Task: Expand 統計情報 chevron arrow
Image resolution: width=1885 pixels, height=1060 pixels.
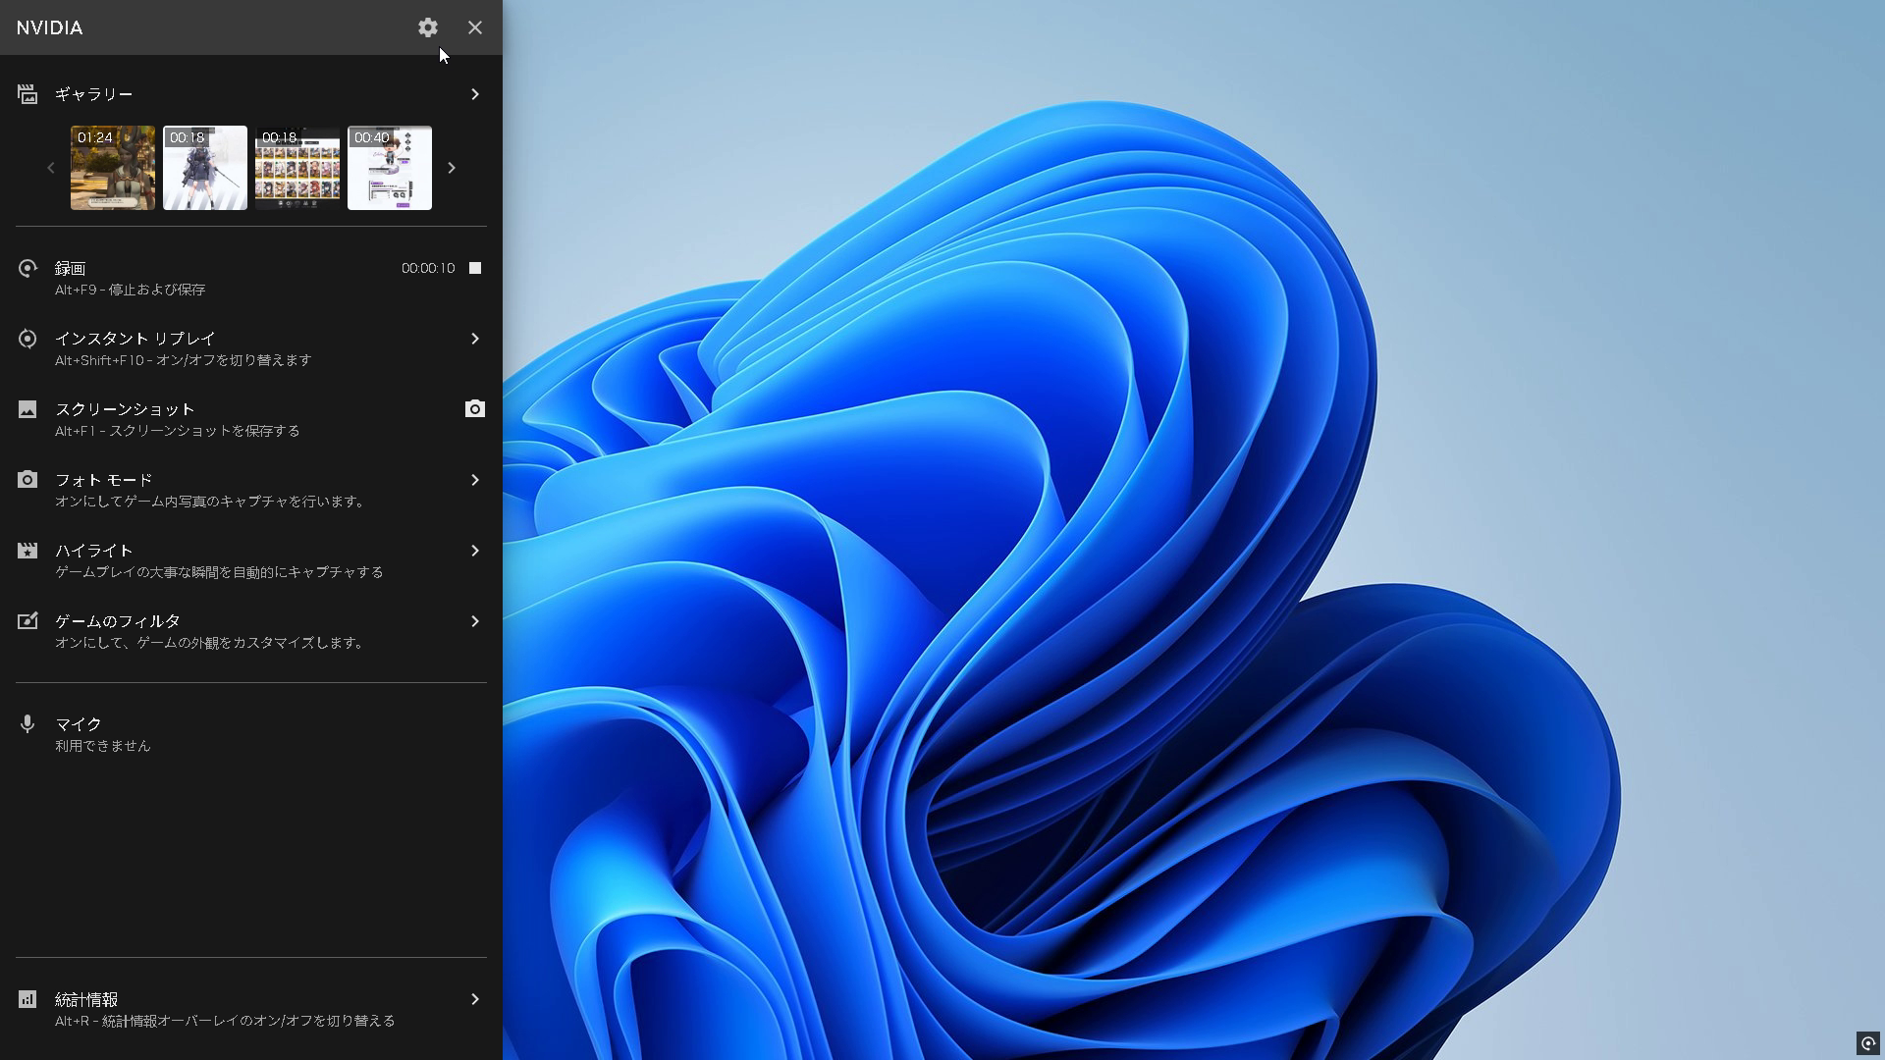Action: (475, 999)
